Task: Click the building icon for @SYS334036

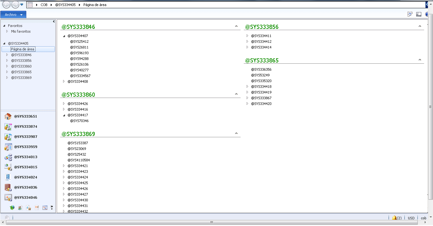Action: (x=8, y=187)
